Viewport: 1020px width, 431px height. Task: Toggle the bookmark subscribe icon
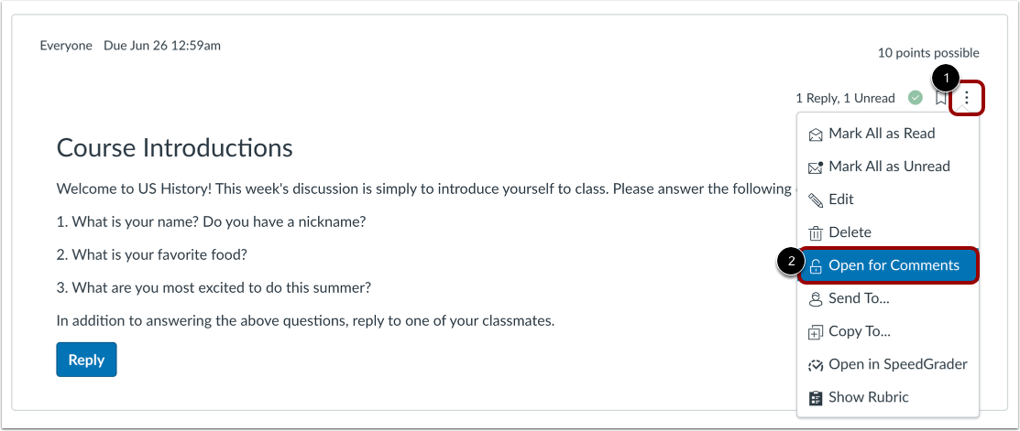coord(940,99)
